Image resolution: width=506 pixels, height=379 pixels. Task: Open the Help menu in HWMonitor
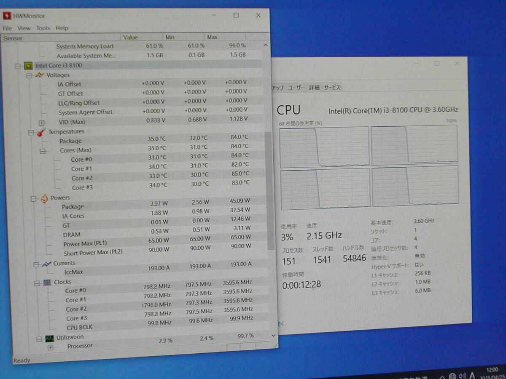click(62, 28)
